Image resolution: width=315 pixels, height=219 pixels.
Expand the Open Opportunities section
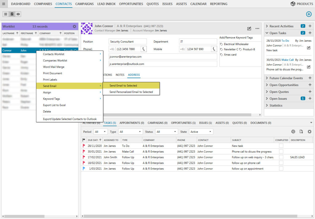tap(284, 85)
